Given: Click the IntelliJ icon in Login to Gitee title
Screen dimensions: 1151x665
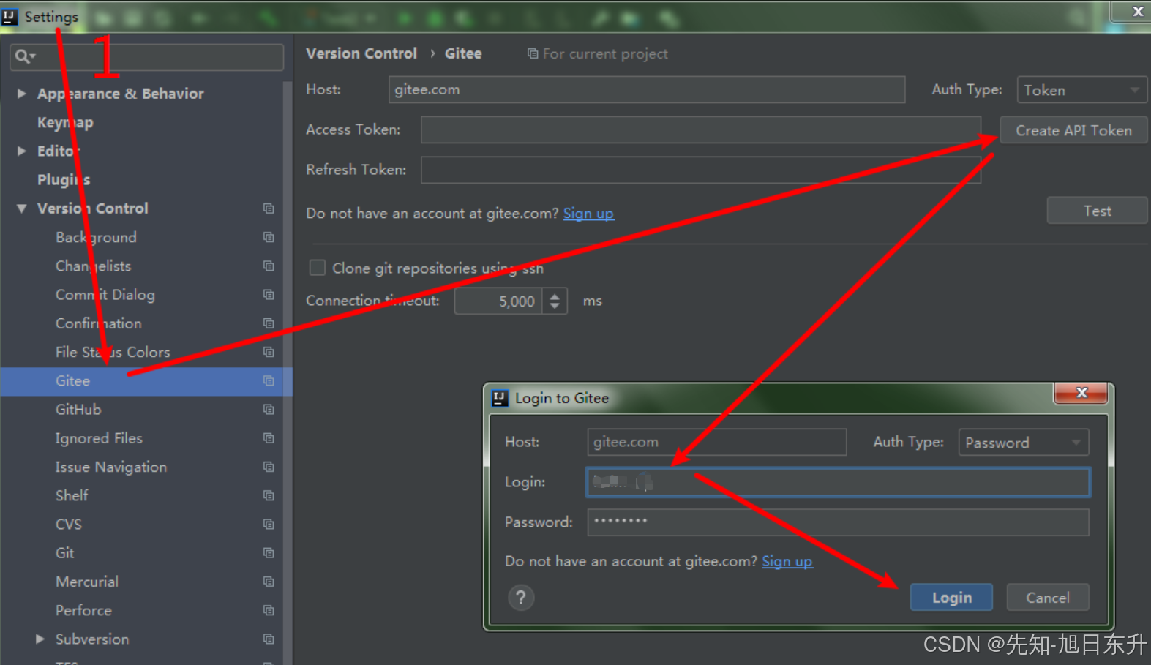Looking at the screenshot, I should click(500, 398).
